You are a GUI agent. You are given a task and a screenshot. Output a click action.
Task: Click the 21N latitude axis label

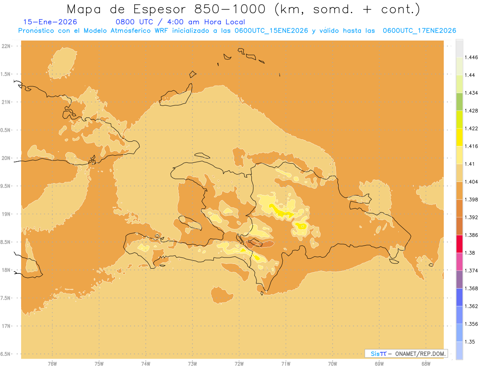click(x=6, y=102)
